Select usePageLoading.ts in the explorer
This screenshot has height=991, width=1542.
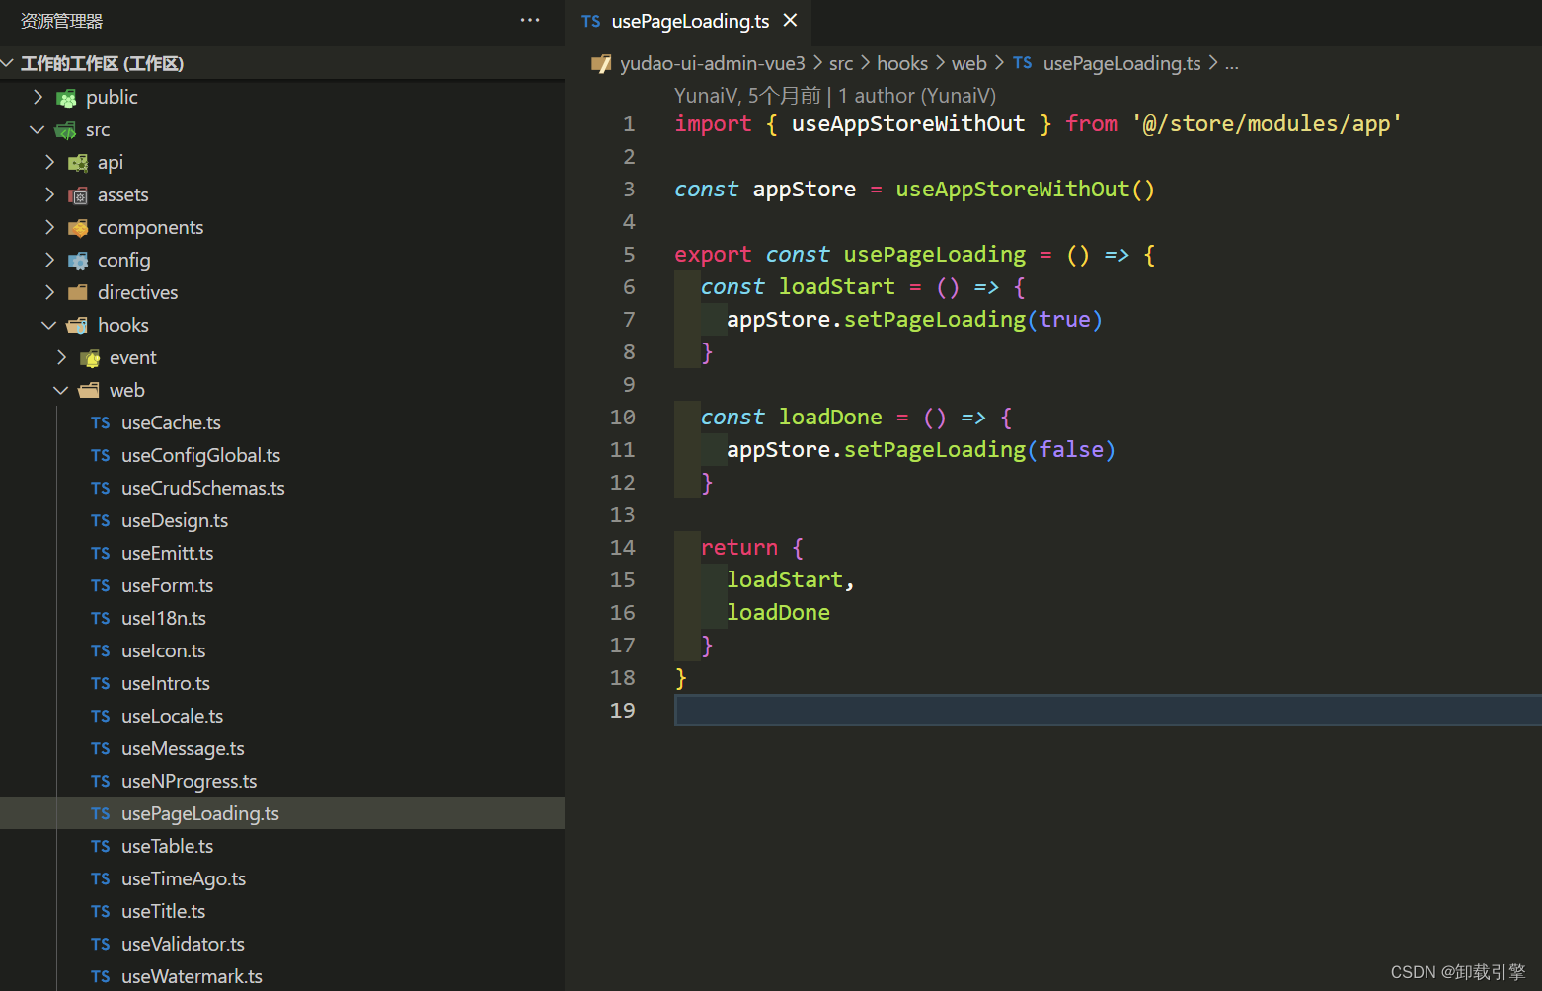(x=282, y=813)
